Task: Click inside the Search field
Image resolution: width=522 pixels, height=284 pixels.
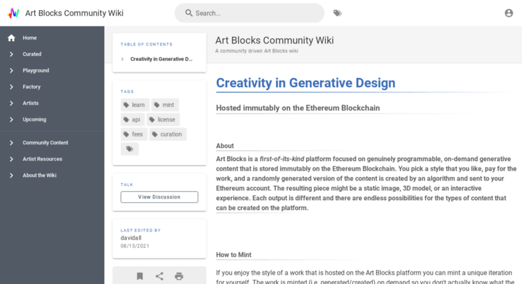Action: (249, 13)
